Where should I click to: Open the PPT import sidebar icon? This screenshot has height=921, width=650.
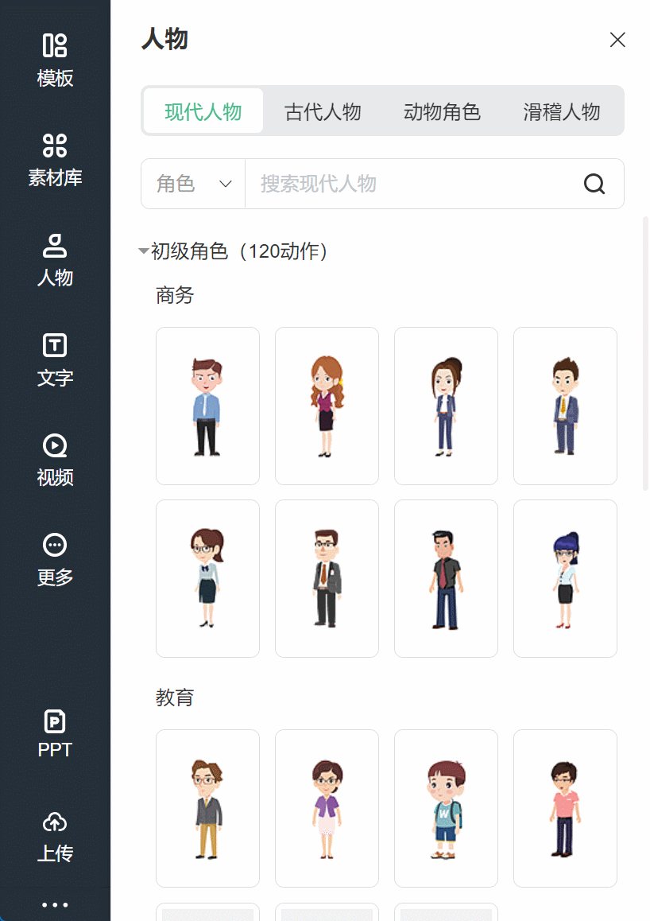pyautogui.click(x=55, y=733)
